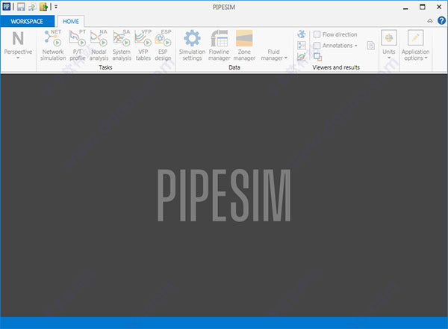Close the PIPESIM window
Screen dimensions: 448x329
(x=439, y=7)
